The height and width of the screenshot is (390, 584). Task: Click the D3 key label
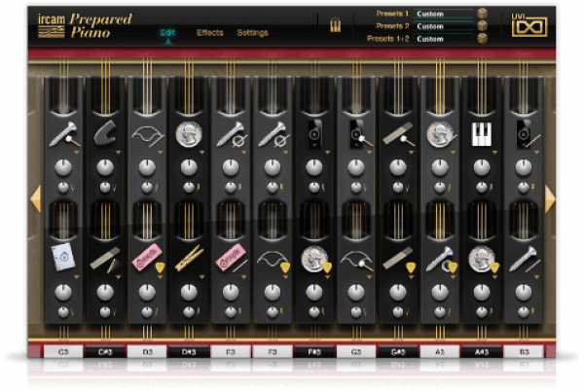pos(147,352)
